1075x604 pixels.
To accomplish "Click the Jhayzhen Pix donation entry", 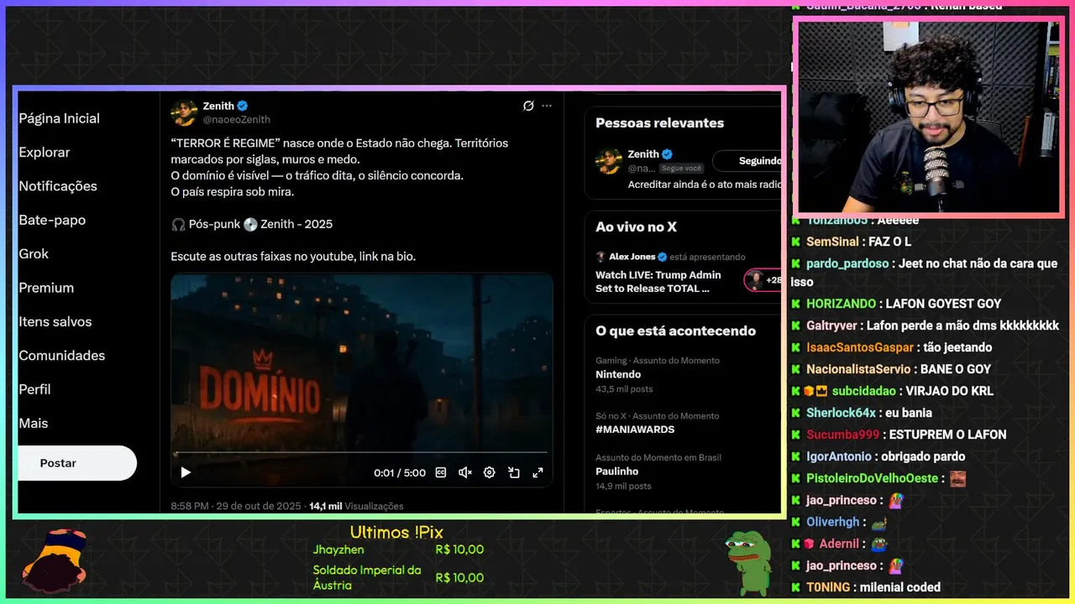I will [398, 549].
